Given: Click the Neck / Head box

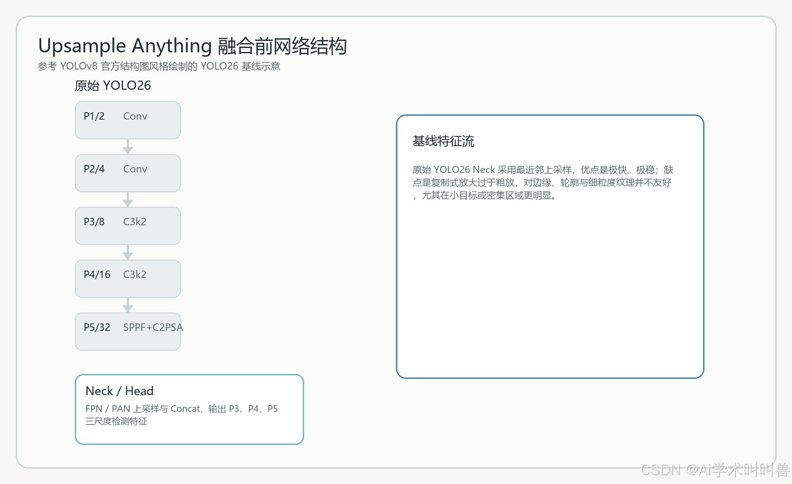Looking at the screenshot, I should pyautogui.click(x=189, y=409).
